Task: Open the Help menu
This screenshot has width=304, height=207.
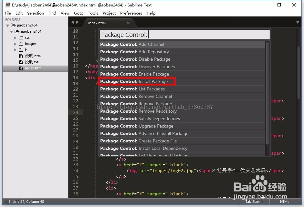Action: (151, 13)
